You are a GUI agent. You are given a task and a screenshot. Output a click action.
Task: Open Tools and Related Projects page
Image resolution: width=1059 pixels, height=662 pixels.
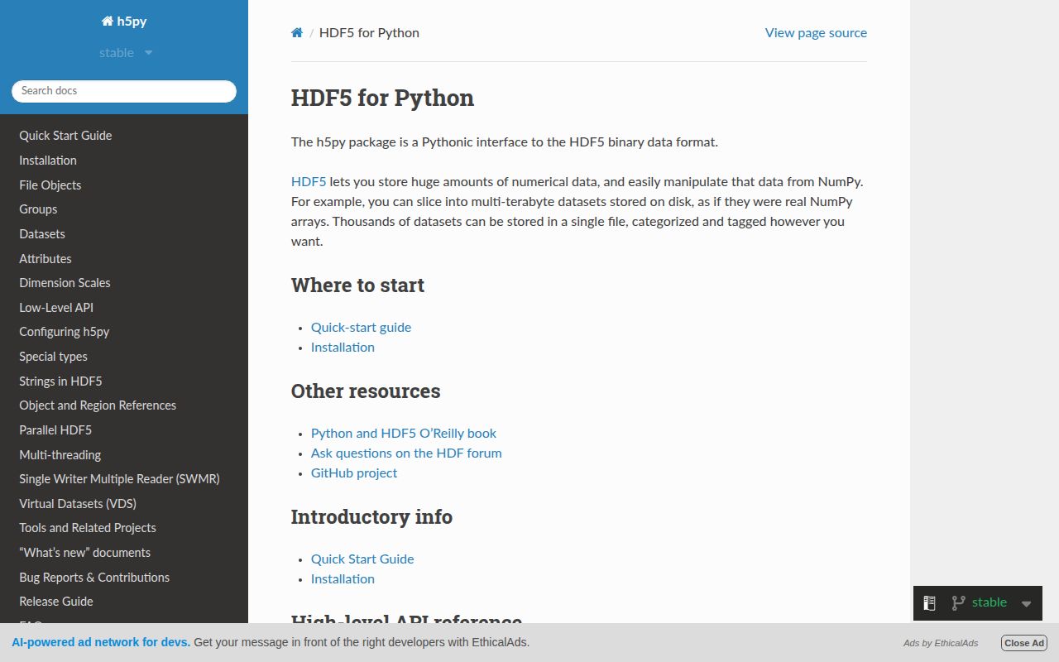[88, 528]
